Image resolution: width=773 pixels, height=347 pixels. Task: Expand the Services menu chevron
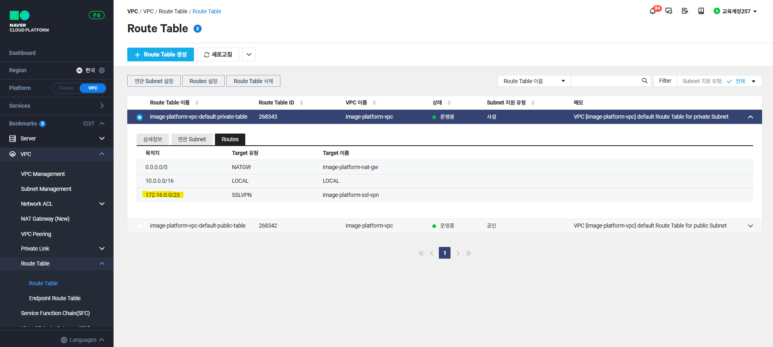click(102, 106)
